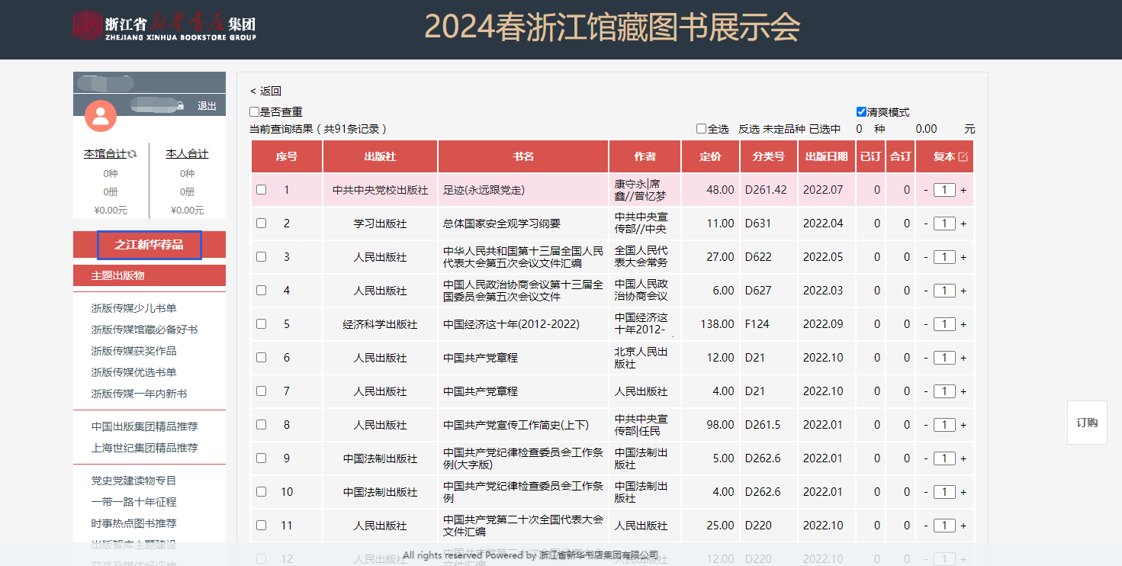Open 浙版传媒少儿书单 from the sidebar

coord(133,308)
